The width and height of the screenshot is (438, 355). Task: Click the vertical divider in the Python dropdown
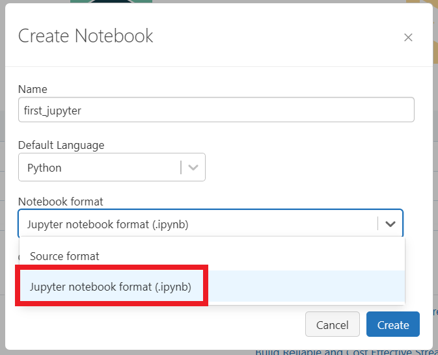[x=181, y=168]
